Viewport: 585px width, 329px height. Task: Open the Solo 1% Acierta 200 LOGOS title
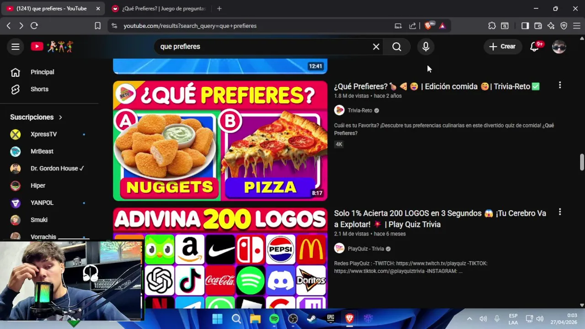click(x=440, y=219)
